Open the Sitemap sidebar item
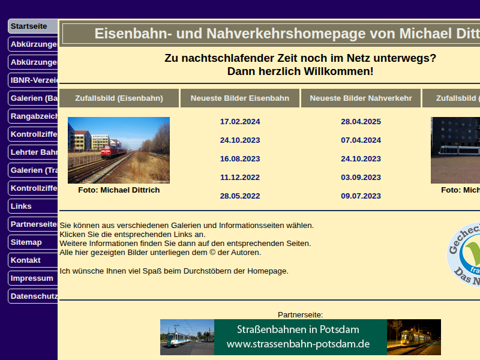 (34, 242)
